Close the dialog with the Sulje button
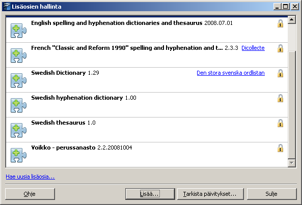This screenshot has height=205, width=302. point(271,194)
